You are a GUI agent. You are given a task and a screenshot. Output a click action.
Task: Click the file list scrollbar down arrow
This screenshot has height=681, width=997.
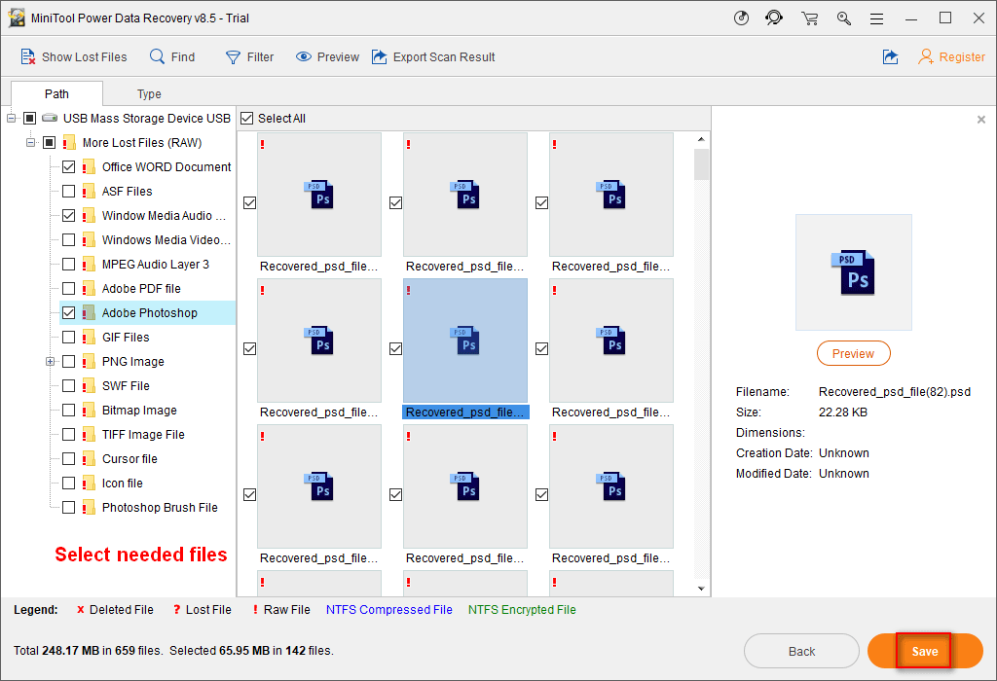tap(701, 589)
